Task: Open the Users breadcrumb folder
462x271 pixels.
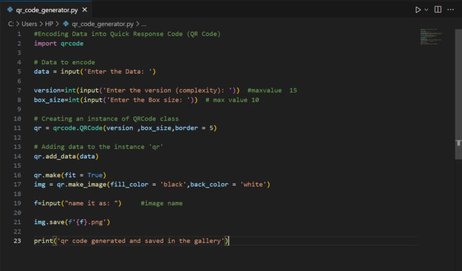Action: coord(29,24)
